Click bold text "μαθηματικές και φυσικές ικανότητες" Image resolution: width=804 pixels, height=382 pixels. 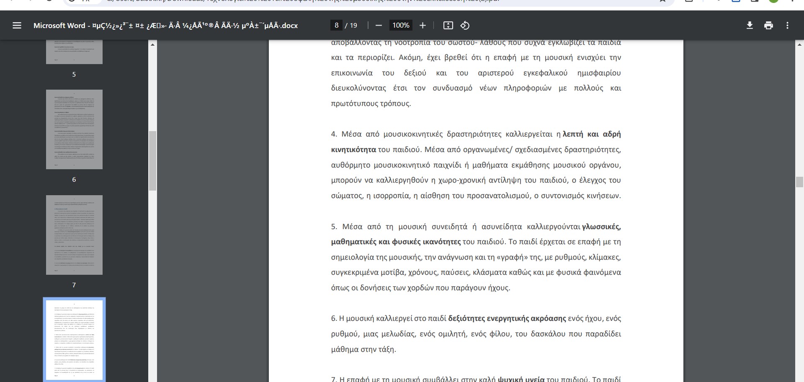click(396, 242)
